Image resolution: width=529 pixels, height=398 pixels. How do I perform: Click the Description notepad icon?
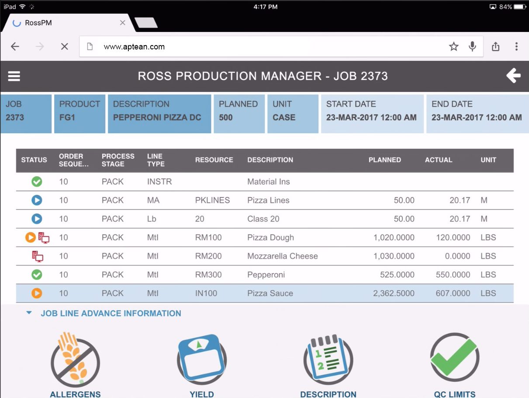tap(328, 360)
